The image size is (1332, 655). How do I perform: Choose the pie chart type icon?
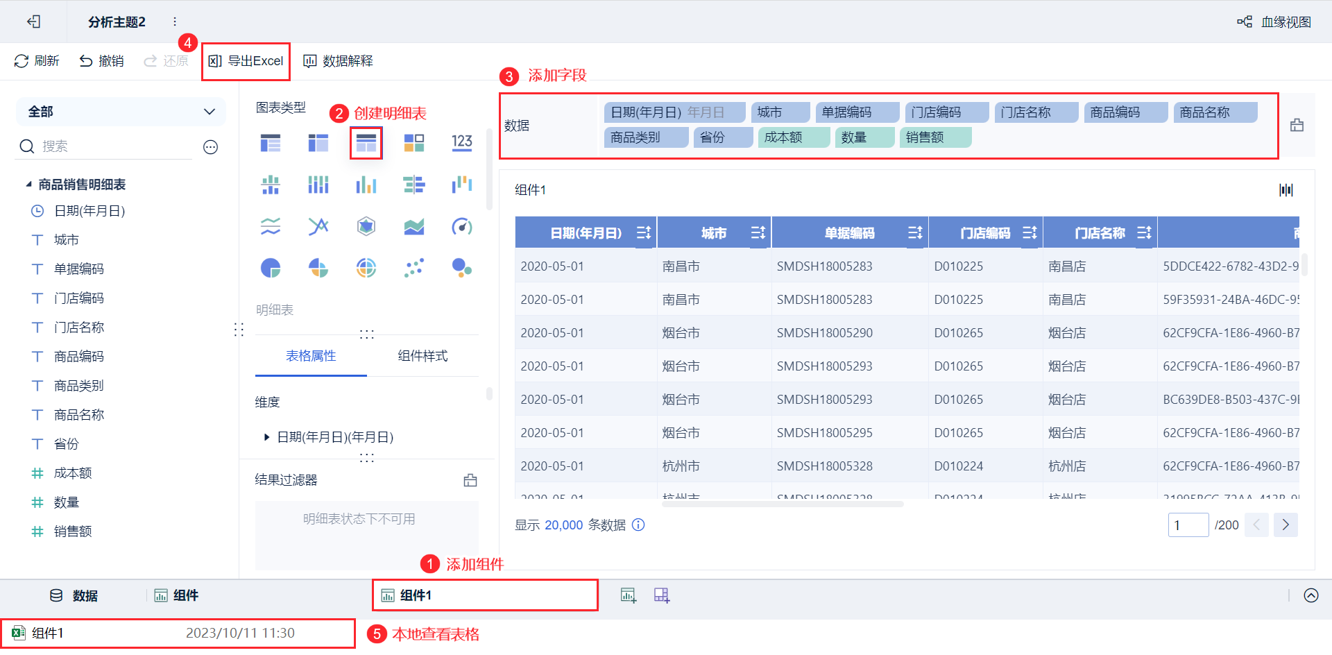coord(271,268)
